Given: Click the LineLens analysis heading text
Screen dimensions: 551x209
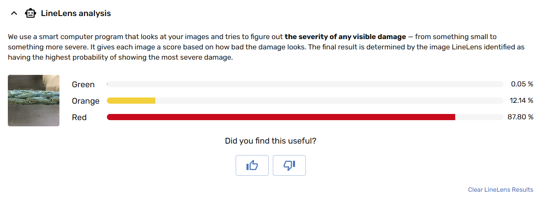Looking at the screenshot, I should pyautogui.click(x=76, y=14).
